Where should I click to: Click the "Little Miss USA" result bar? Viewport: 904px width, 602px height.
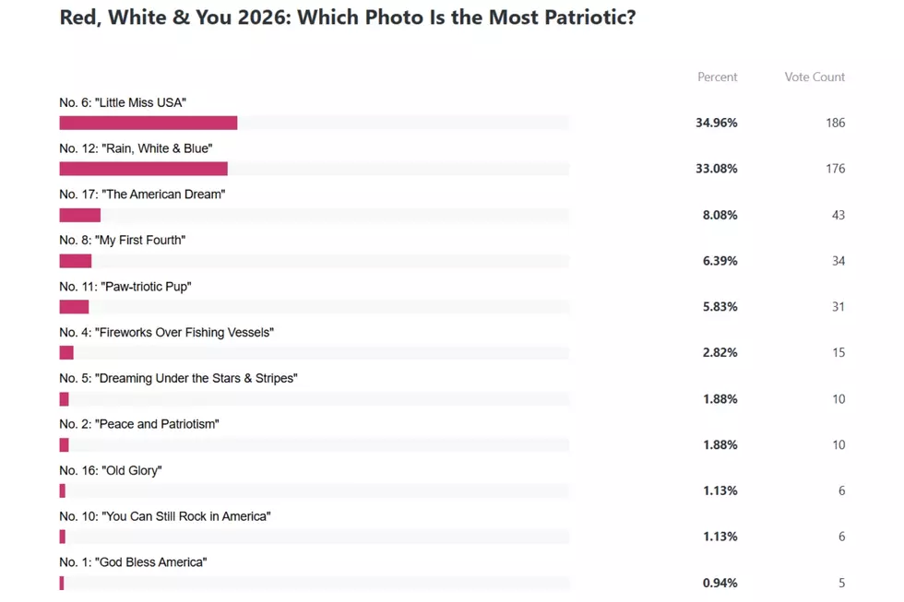[315, 123]
